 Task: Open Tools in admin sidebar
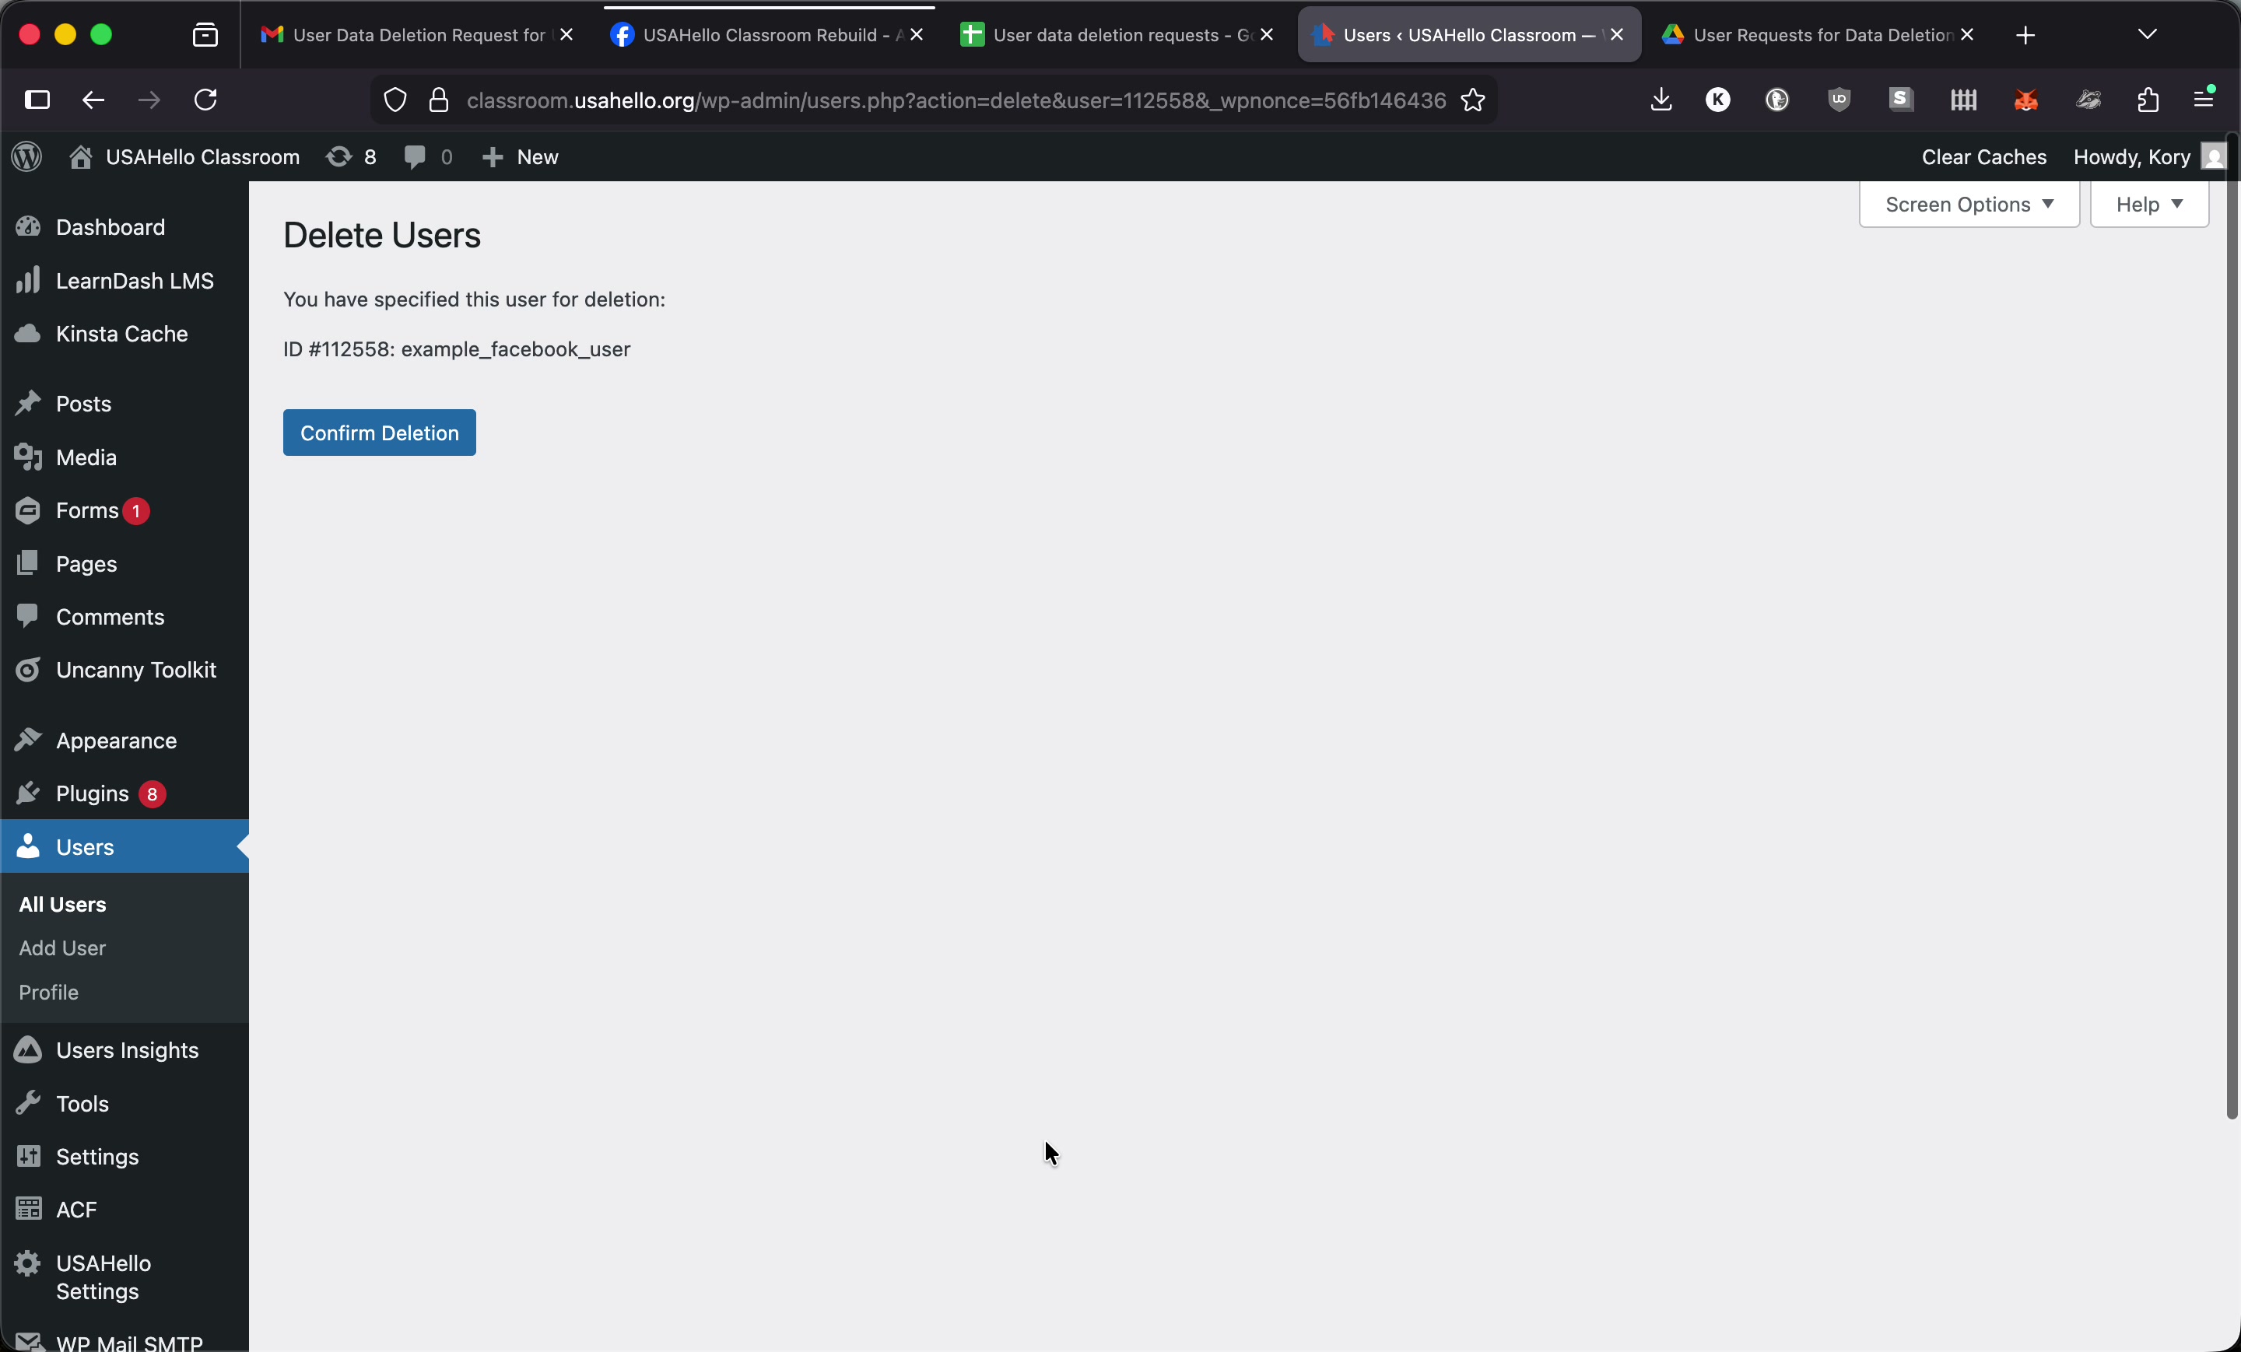point(124,1104)
